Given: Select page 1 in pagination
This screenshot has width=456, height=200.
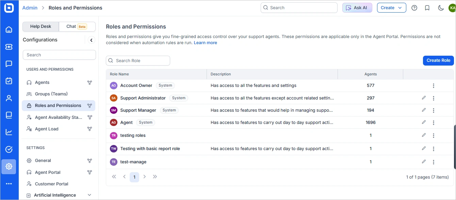Looking at the screenshot, I should 134,177.
